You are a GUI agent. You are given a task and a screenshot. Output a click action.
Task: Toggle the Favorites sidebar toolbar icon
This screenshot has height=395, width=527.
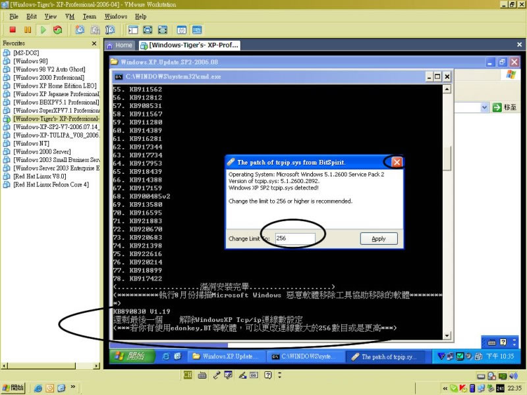click(133, 30)
